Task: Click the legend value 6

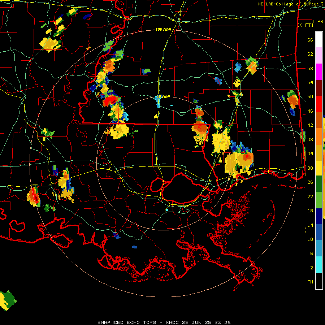Action: coord(312,253)
